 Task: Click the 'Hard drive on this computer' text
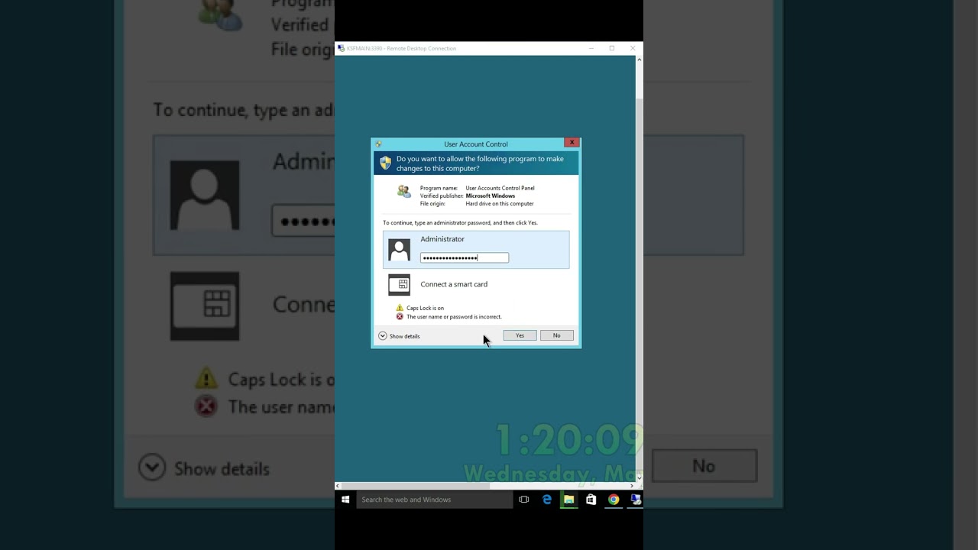[500, 204]
